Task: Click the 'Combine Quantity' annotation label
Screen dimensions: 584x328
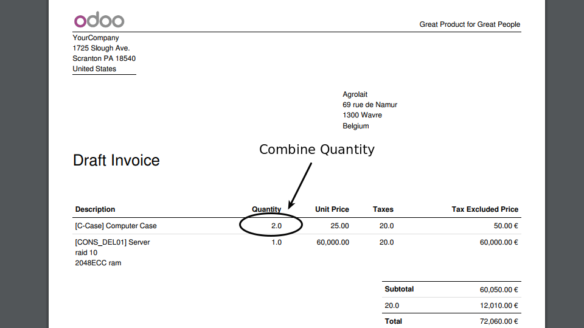Action: coord(316,149)
